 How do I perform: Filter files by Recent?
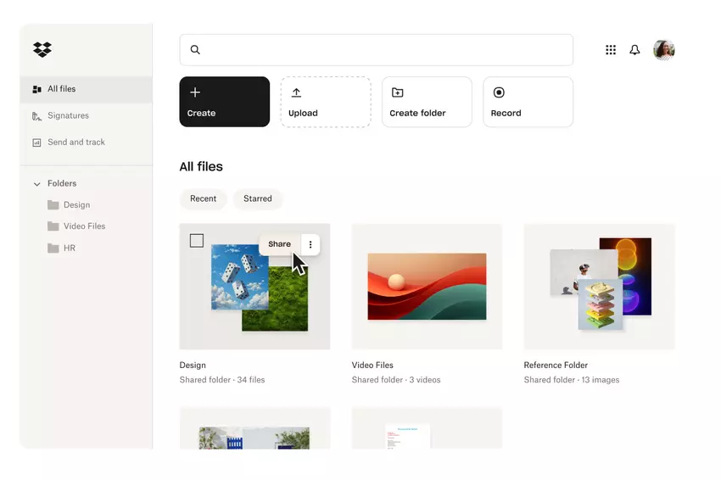(x=203, y=198)
